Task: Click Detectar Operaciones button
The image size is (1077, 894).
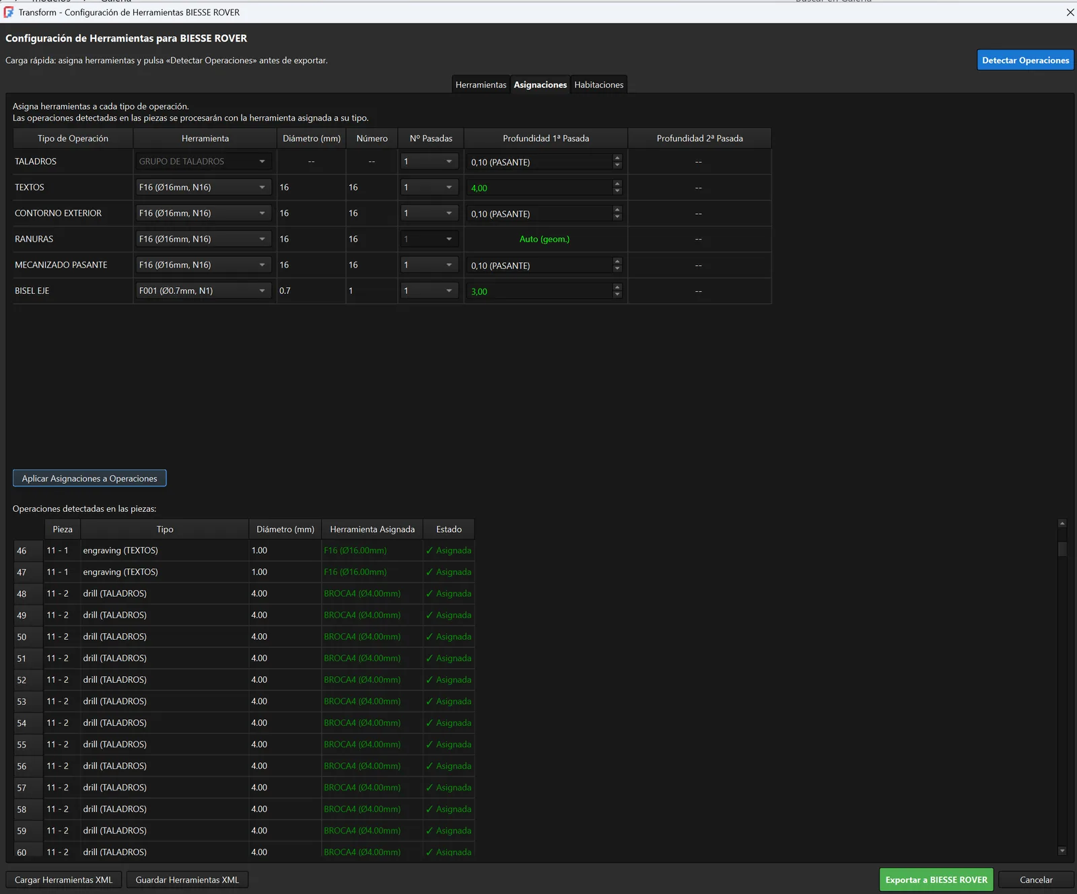Action: tap(1025, 60)
